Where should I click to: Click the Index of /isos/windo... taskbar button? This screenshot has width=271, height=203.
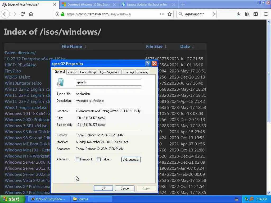(x=49, y=199)
